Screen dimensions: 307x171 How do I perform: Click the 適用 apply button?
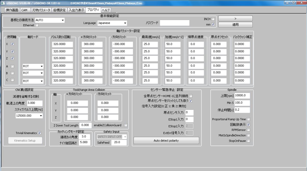[x=235, y=25]
